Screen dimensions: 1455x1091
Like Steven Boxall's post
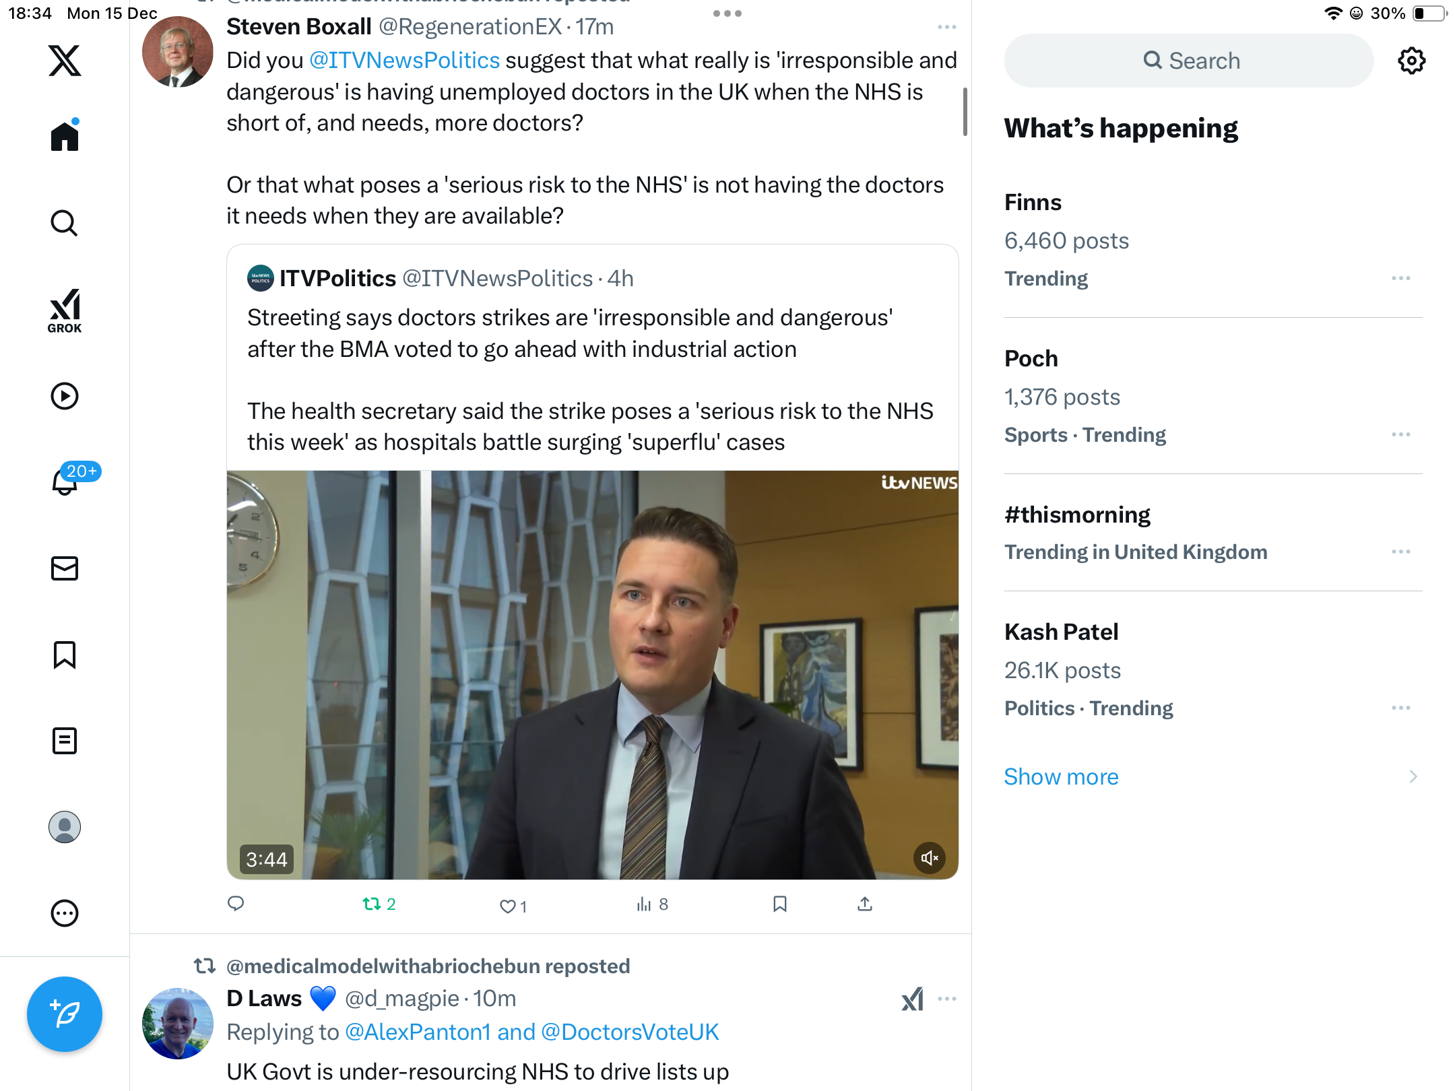pos(508,906)
